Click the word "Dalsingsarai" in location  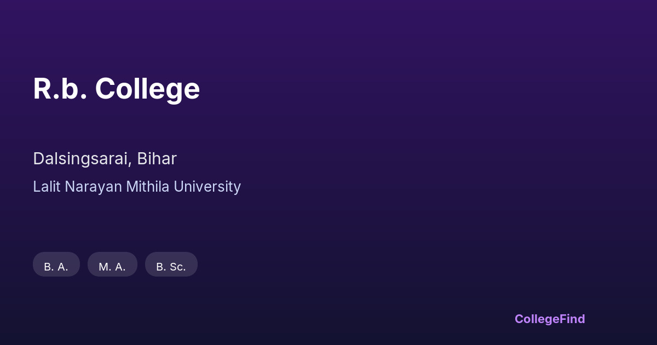coord(82,159)
